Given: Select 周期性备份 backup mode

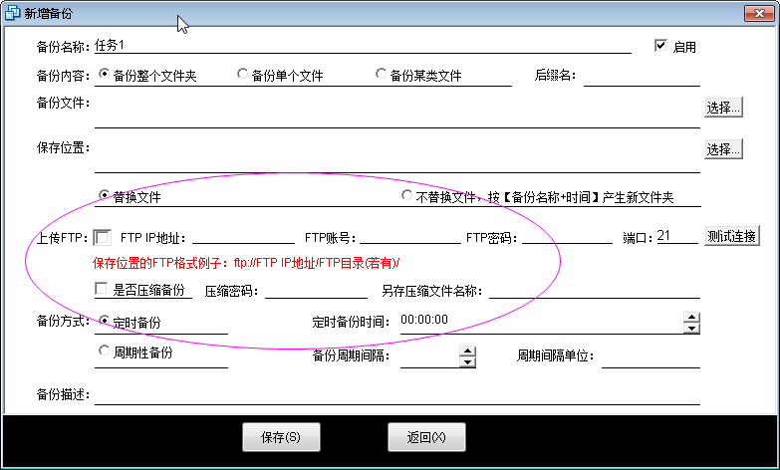Looking at the screenshot, I should [105, 351].
